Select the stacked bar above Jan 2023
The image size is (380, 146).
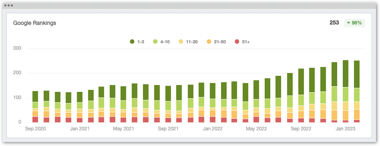(x=345, y=91)
